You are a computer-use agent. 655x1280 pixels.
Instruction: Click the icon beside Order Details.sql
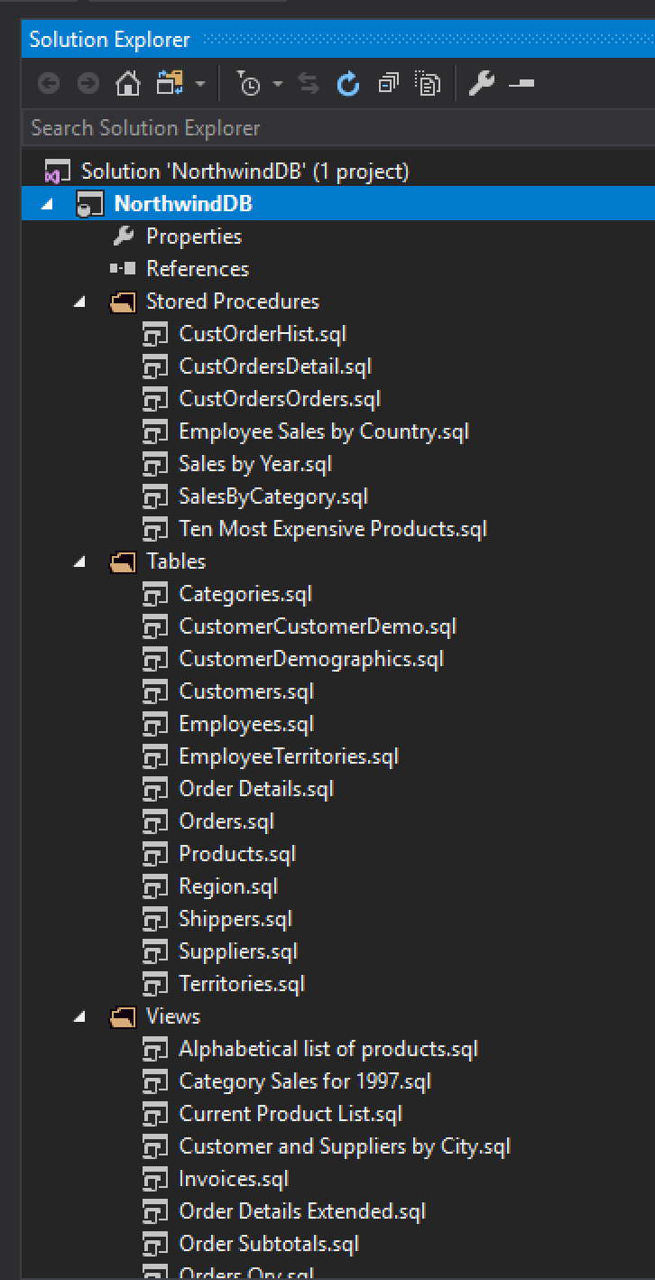pos(155,789)
